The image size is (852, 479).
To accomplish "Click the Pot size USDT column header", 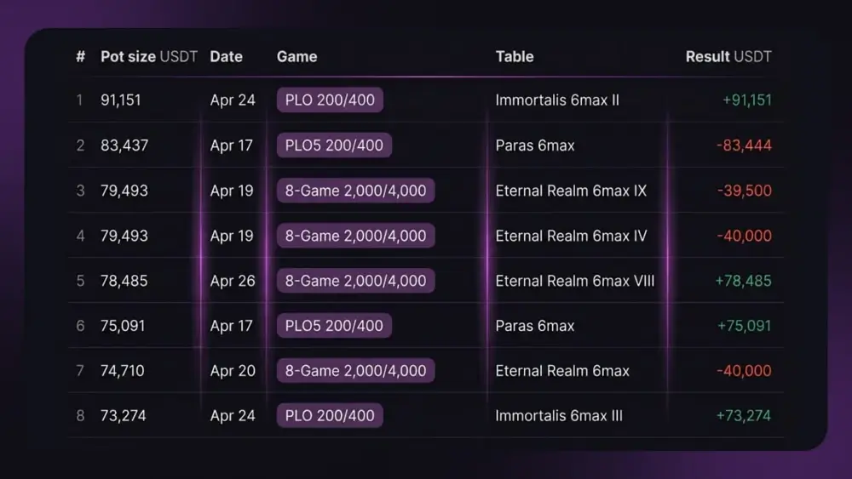I will pyautogui.click(x=149, y=56).
